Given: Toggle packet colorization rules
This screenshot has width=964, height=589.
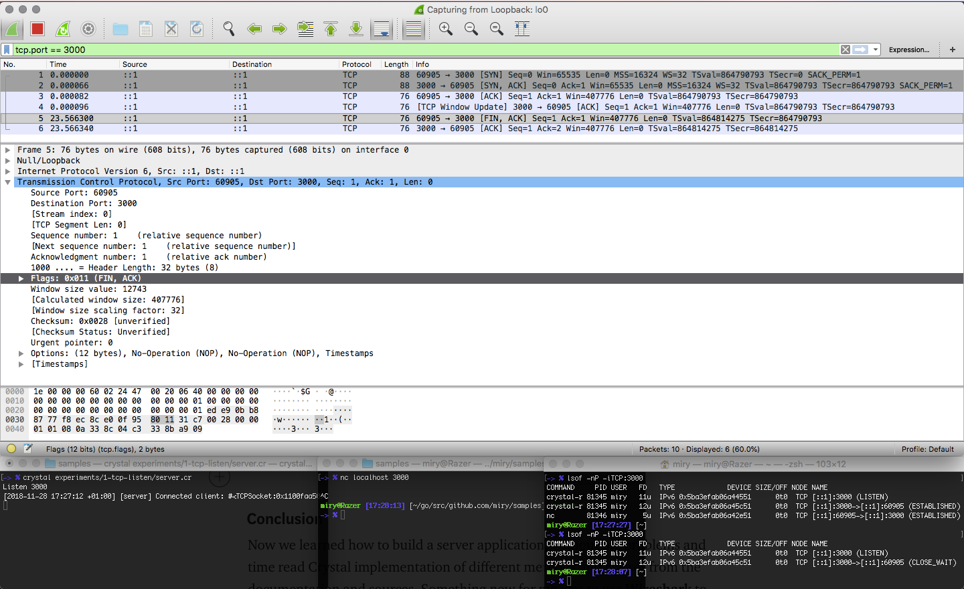Looking at the screenshot, I should pyautogui.click(x=414, y=29).
